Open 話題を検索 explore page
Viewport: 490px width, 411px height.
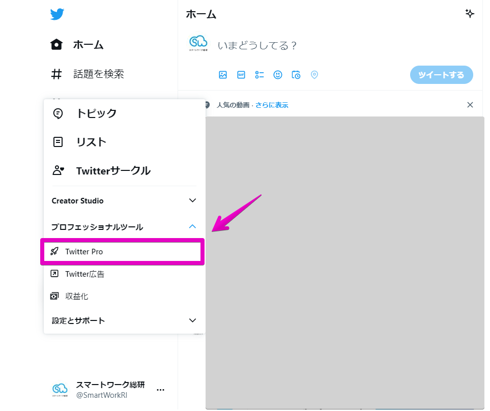(87, 74)
